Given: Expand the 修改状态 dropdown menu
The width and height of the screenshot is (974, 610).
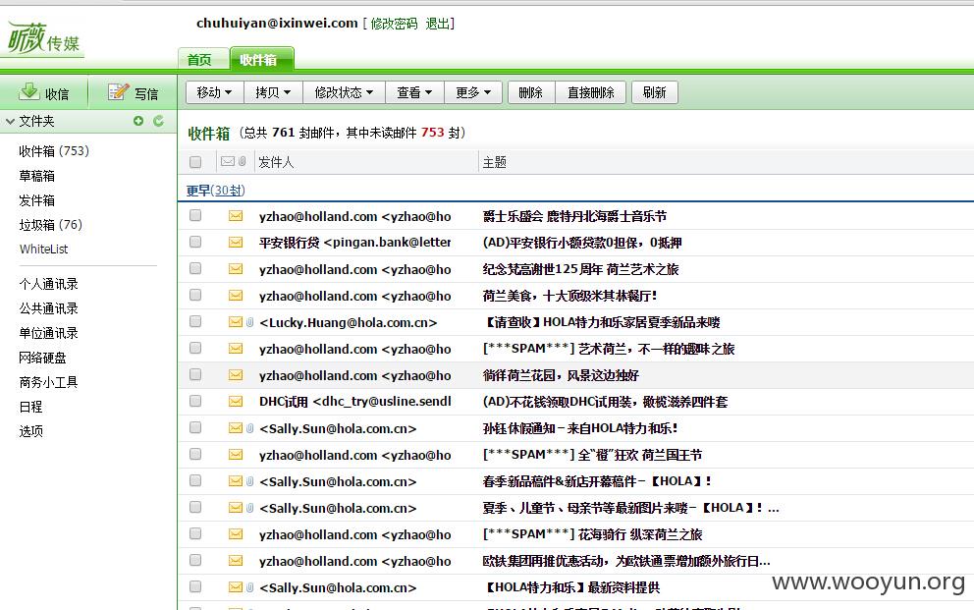Looking at the screenshot, I should (344, 92).
